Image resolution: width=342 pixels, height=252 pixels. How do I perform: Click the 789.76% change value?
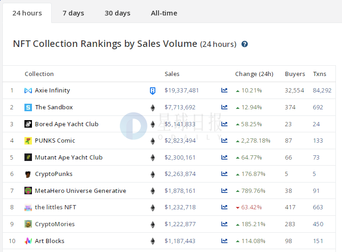click(253, 191)
